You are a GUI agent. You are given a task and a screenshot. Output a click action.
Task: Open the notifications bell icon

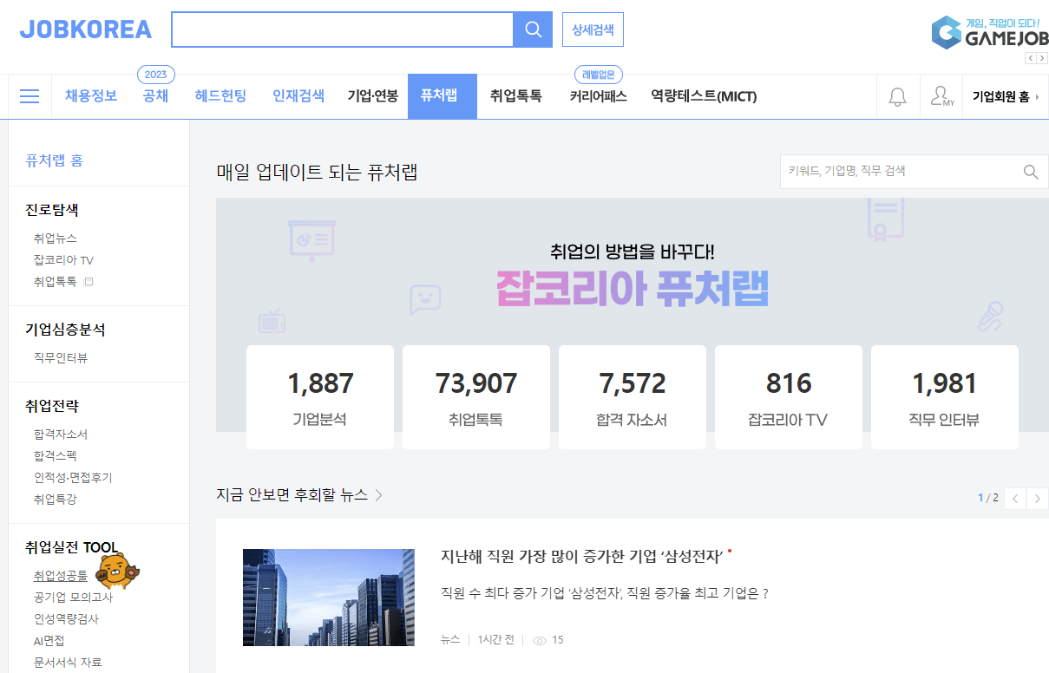(898, 96)
